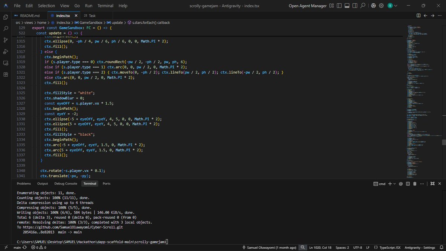Navigate forward with the right arrow
Viewport: 446px width, 251px height.
[x=433, y=16]
